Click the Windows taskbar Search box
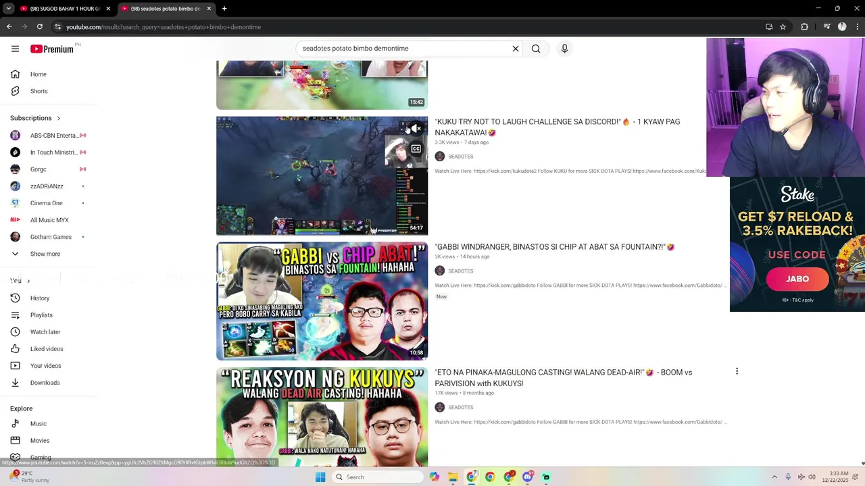This screenshot has width=865, height=486. (378, 477)
